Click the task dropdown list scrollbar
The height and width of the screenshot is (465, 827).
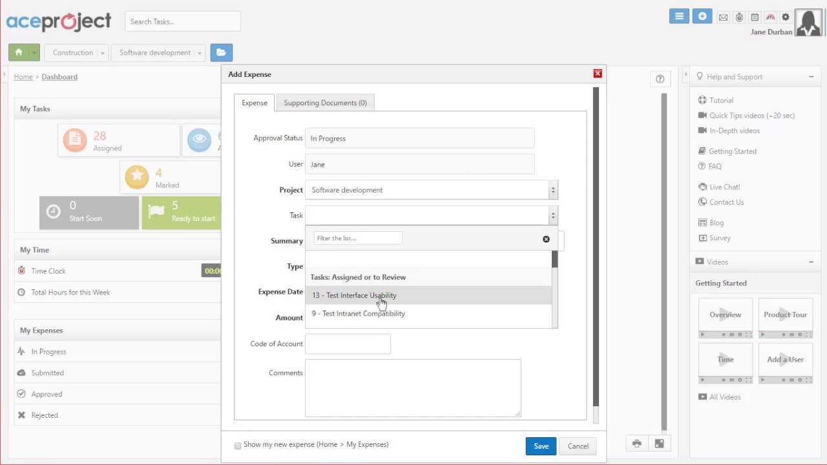[x=554, y=260]
